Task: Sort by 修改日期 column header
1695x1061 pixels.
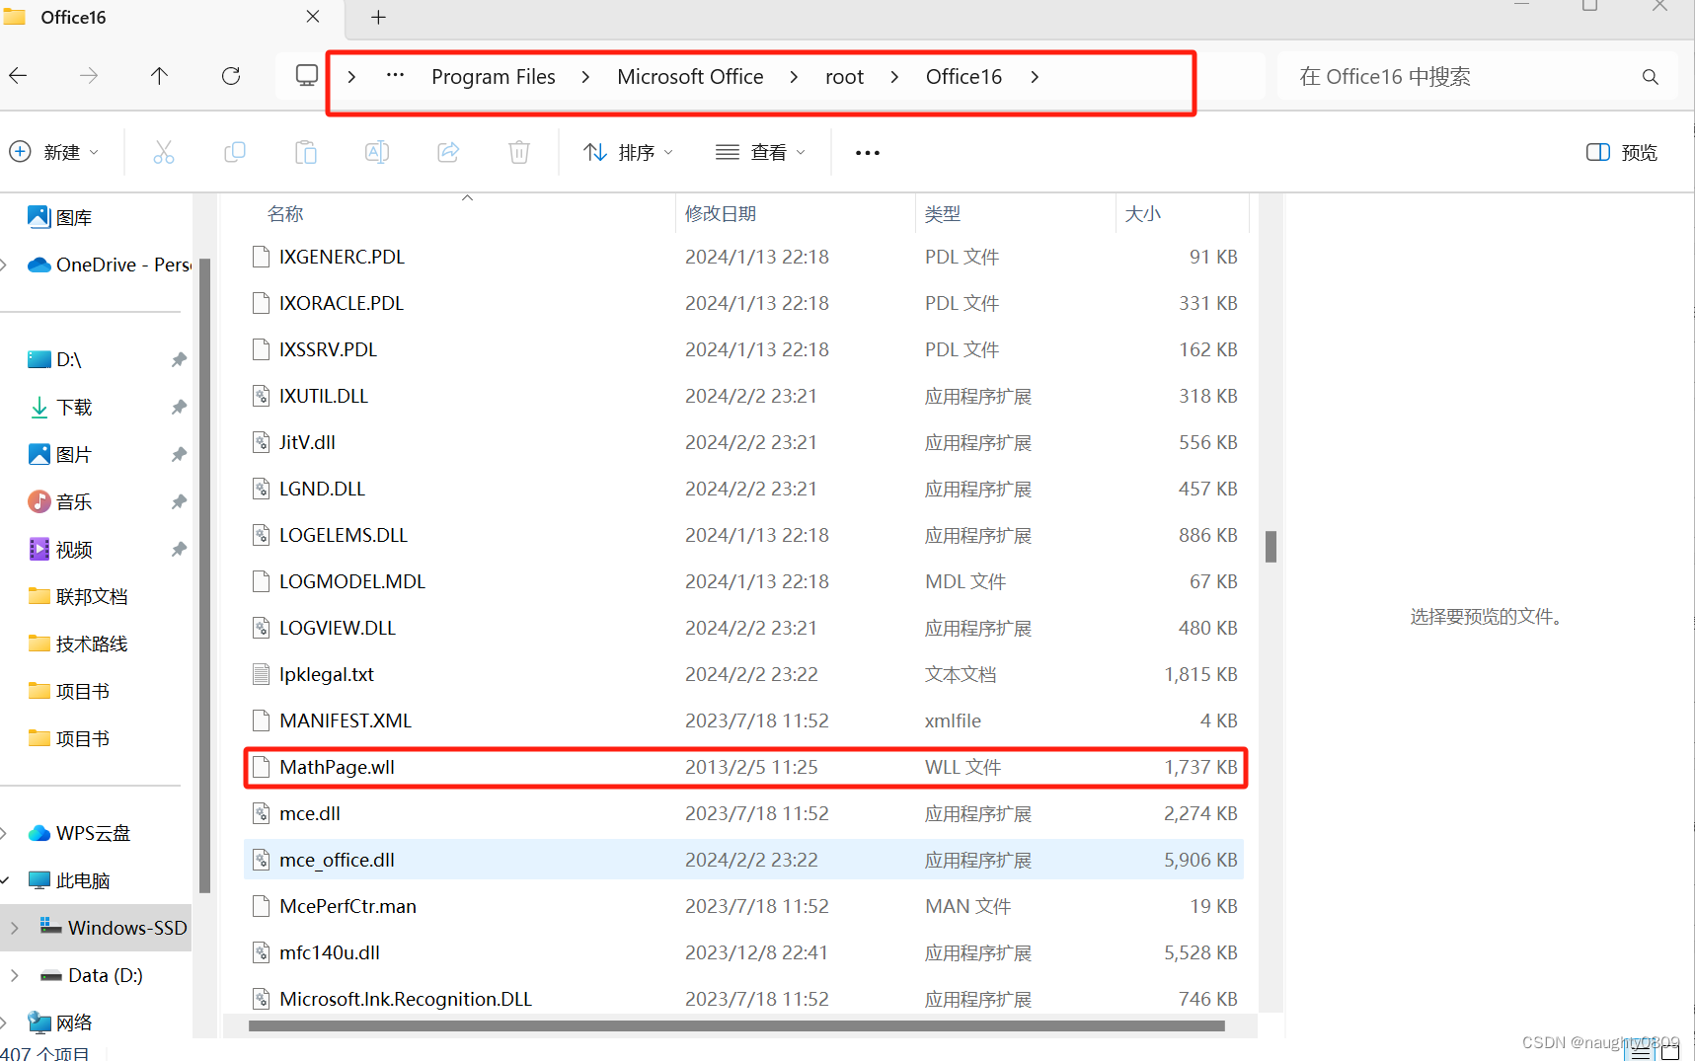Action: click(x=721, y=213)
